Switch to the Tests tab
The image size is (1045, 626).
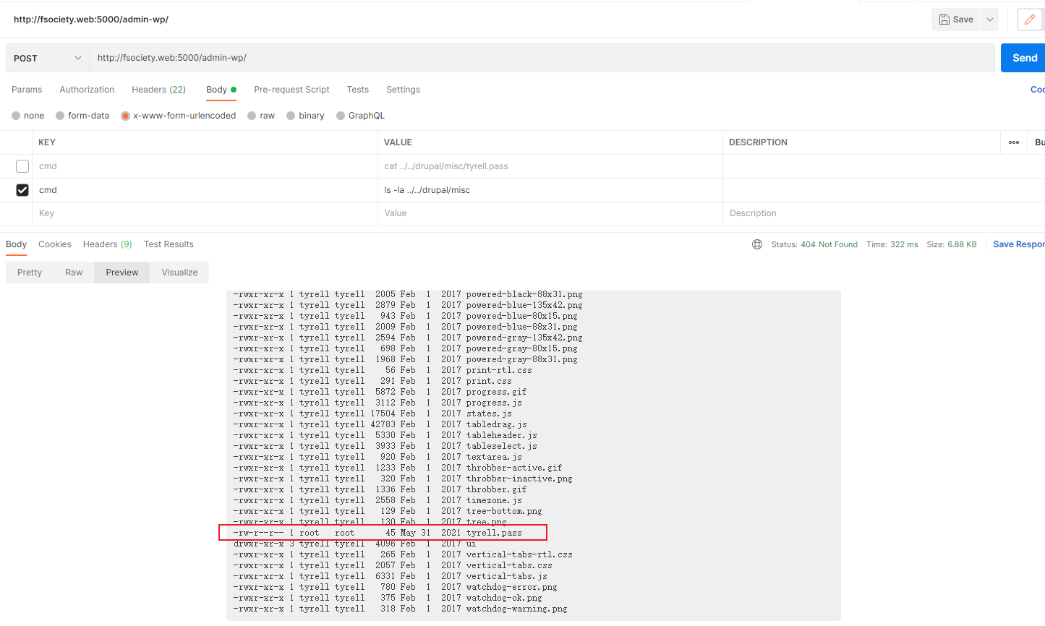tap(357, 90)
